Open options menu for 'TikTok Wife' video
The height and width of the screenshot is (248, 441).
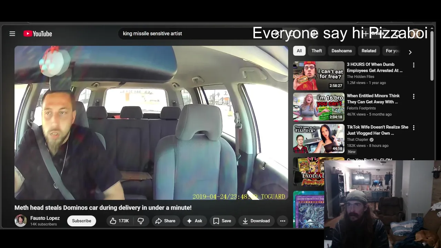pos(413,128)
